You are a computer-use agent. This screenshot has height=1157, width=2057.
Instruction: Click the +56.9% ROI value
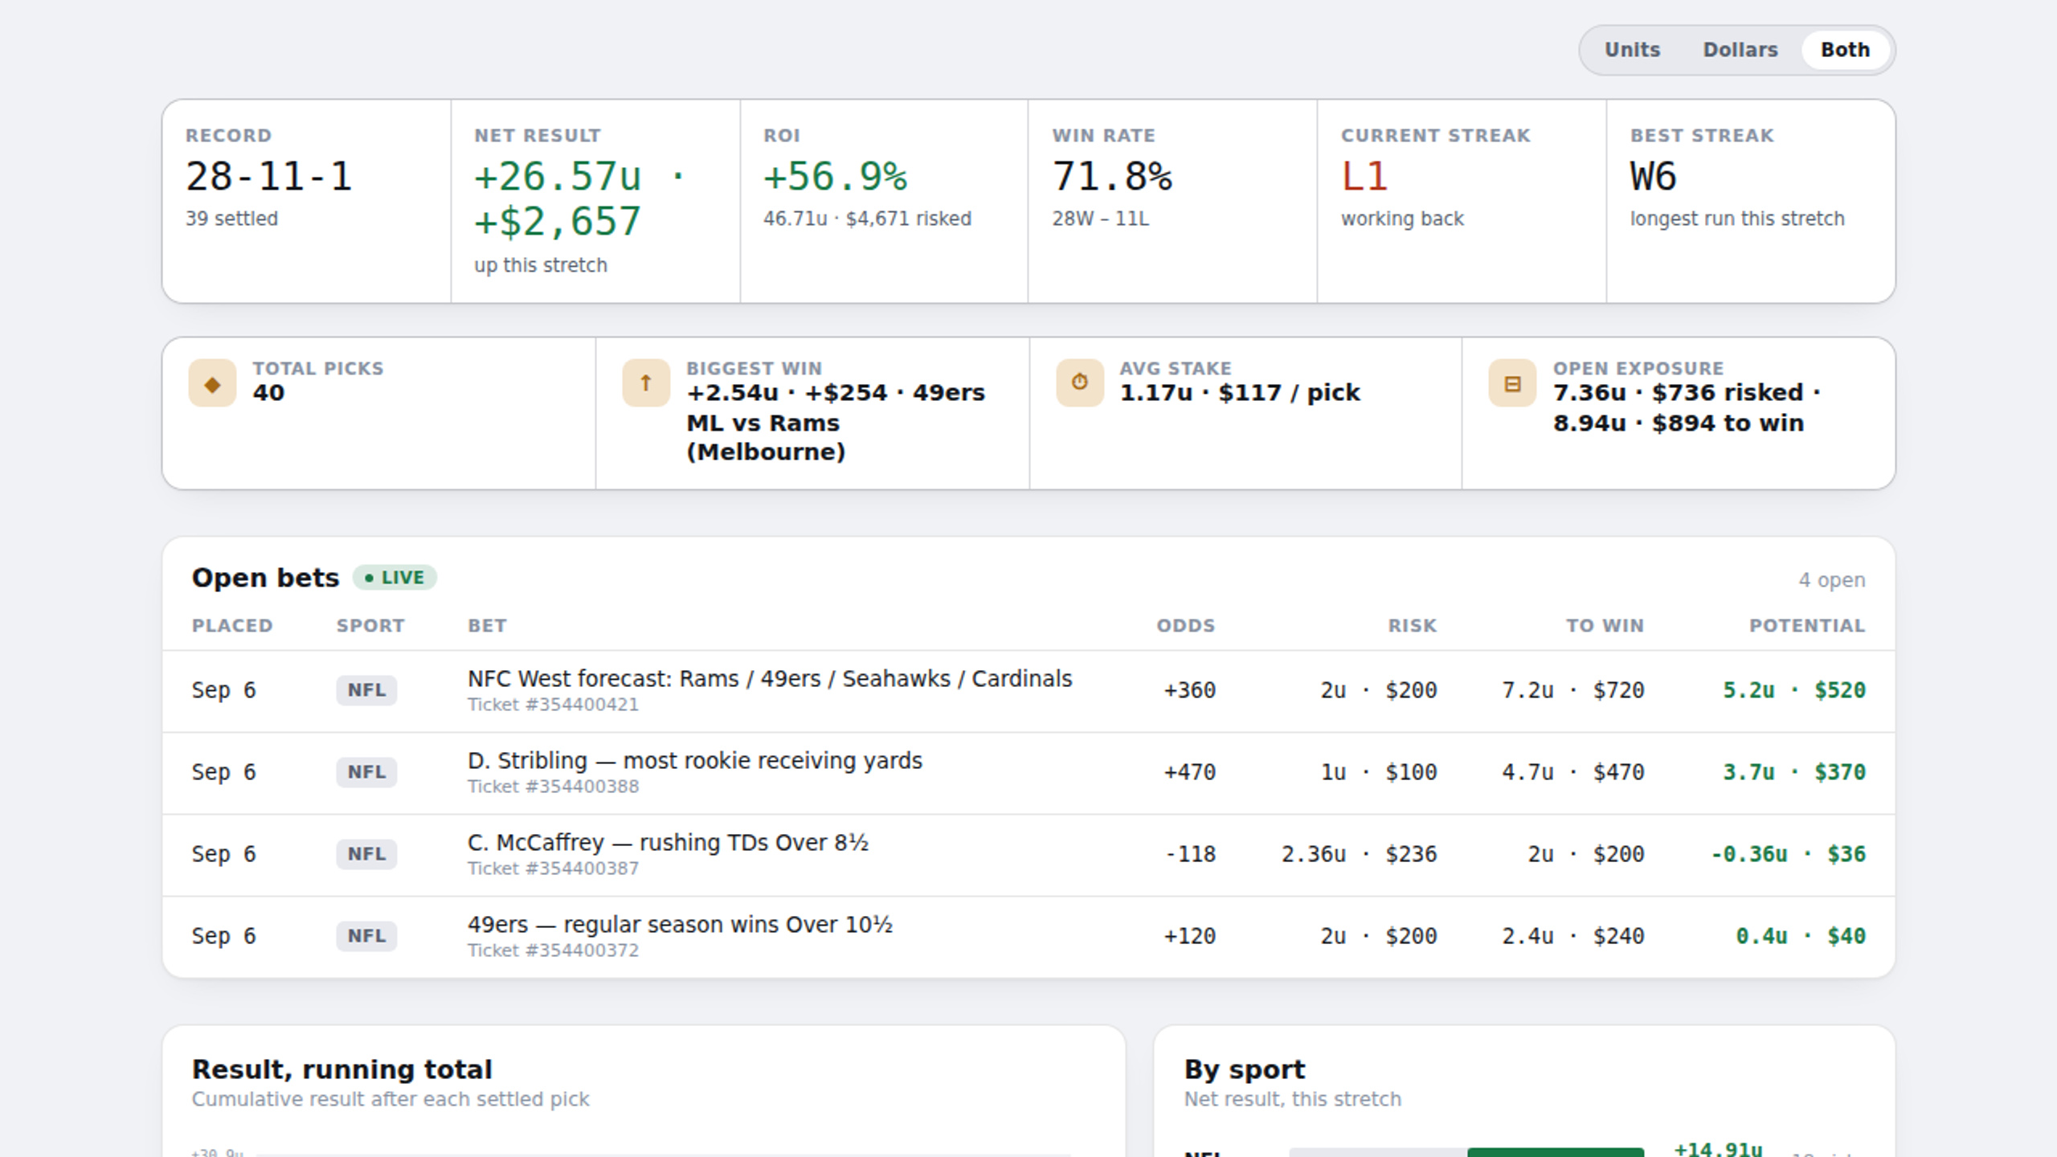[x=836, y=177]
